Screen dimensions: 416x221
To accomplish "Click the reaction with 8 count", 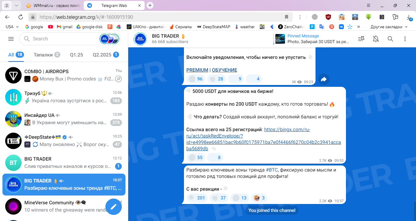I will tap(215, 158).
